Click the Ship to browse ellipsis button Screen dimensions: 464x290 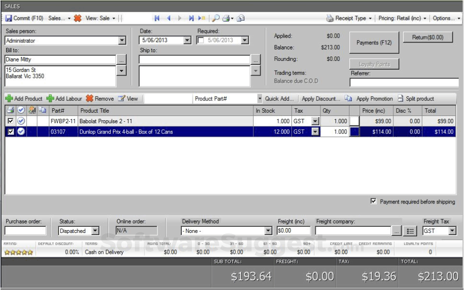tap(256, 59)
